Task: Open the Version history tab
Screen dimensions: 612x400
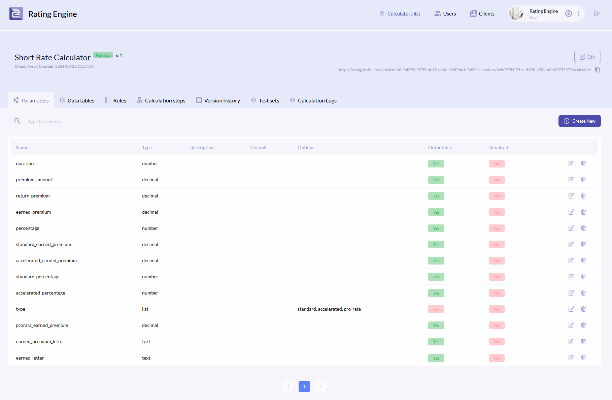Action: pyautogui.click(x=218, y=100)
